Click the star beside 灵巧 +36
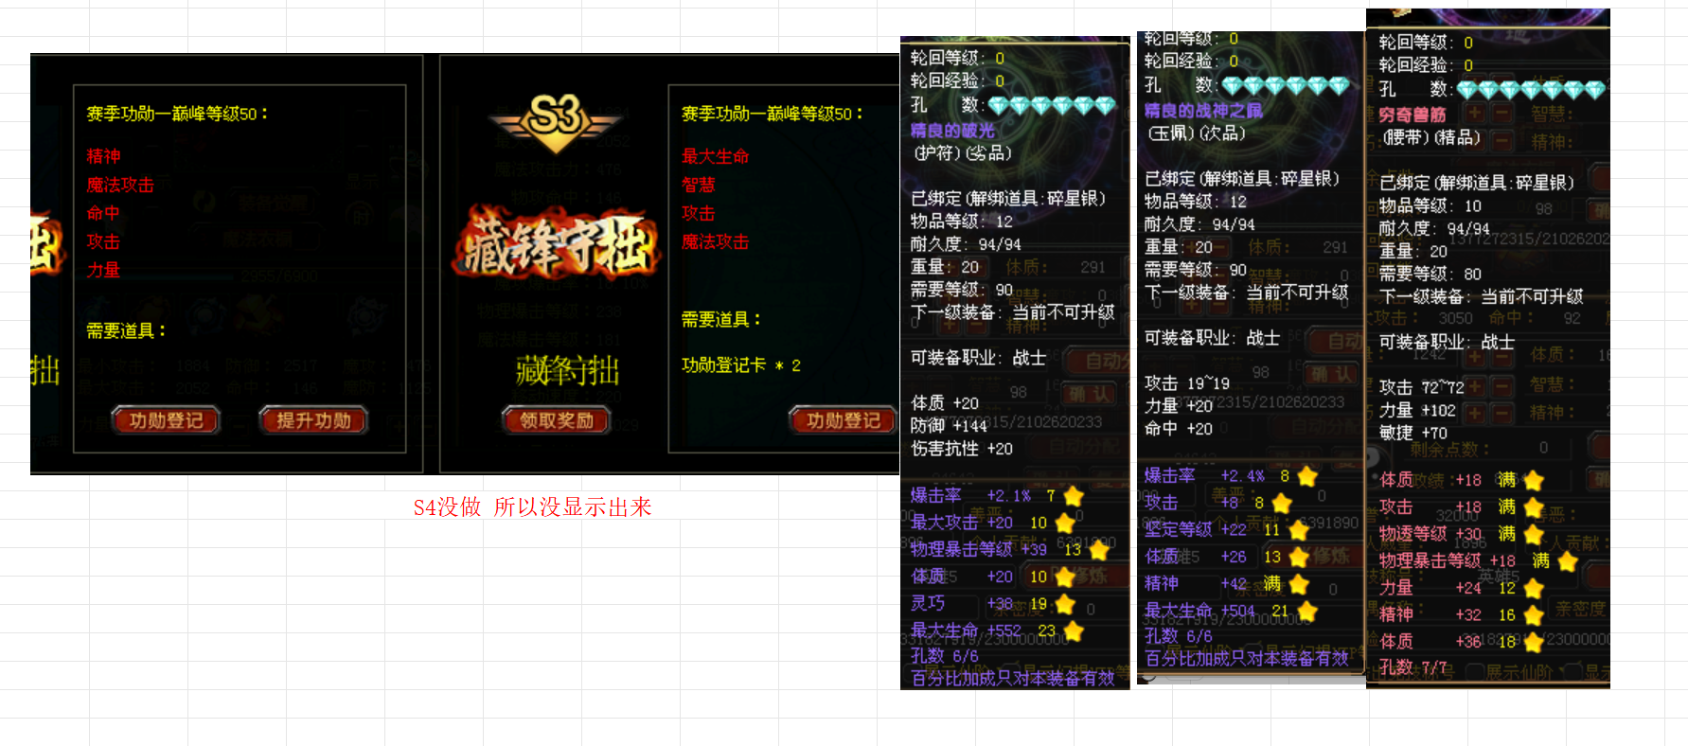The height and width of the screenshot is (746, 1688). (1064, 604)
